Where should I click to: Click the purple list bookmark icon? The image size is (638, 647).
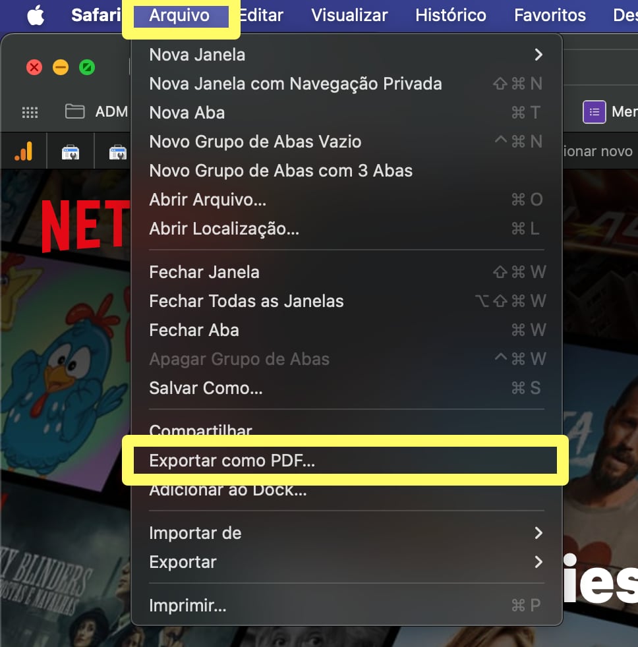594,112
